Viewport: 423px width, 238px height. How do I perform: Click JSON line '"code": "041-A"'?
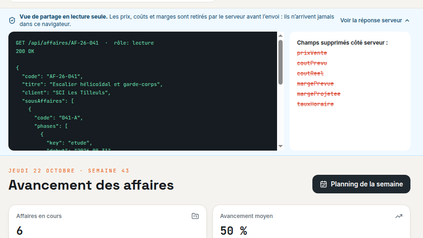click(x=59, y=118)
